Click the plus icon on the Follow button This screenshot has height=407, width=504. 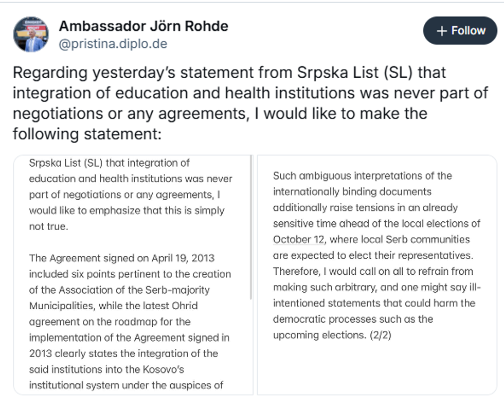tap(441, 31)
